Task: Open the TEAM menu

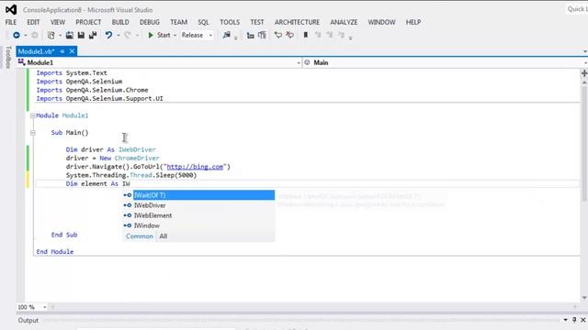Action: click(x=178, y=22)
